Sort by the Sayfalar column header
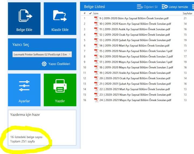The height and width of the screenshot is (154, 194). tap(188, 14)
